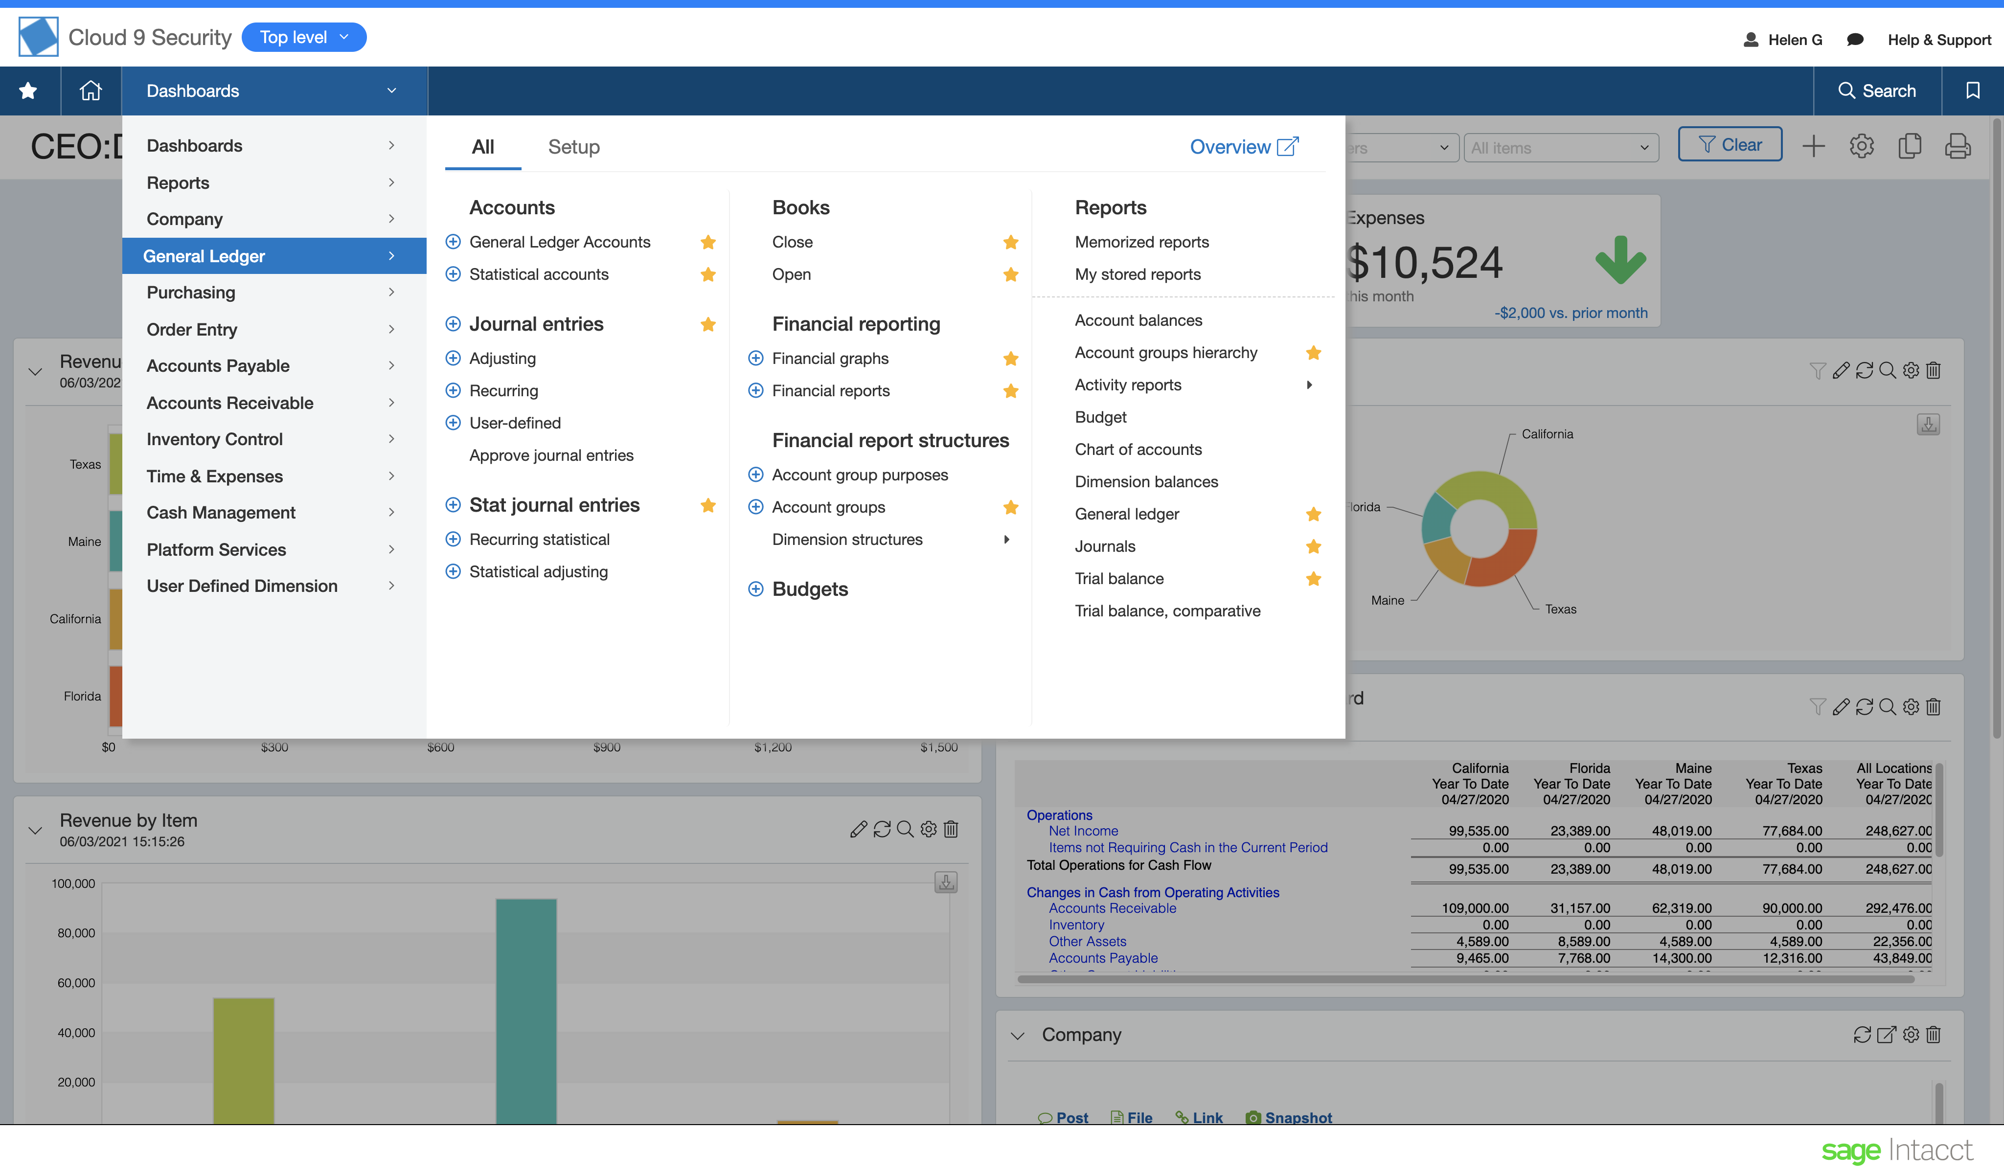Click the print dashboard icon
This screenshot has height=1175, width=2004.
tap(1957, 146)
